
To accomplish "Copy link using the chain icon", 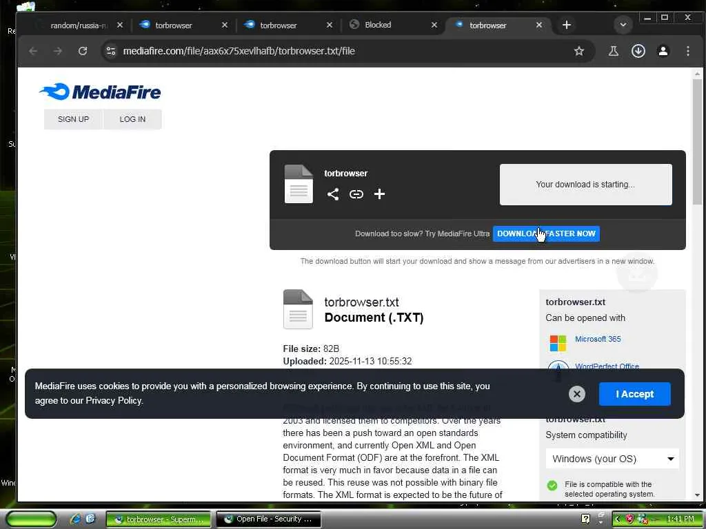I will (x=356, y=194).
